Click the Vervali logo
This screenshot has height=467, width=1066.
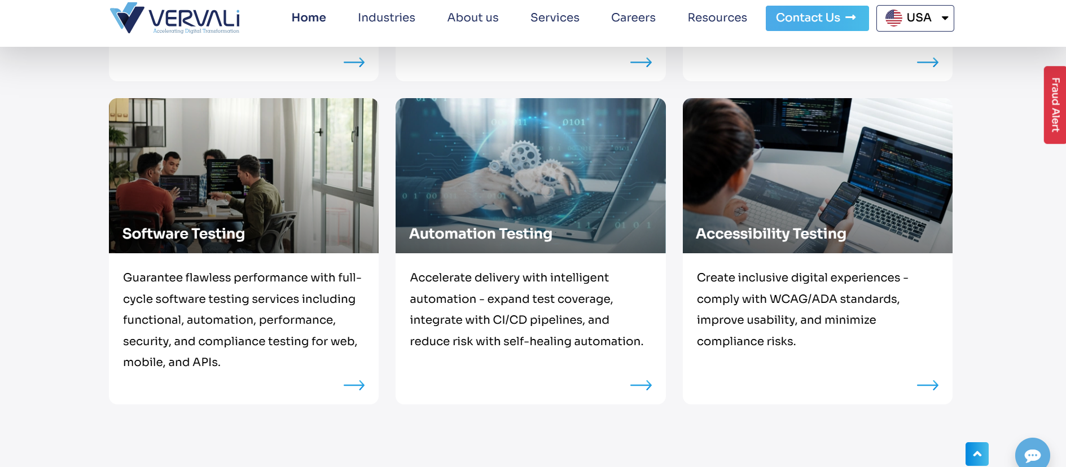(x=174, y=18)
